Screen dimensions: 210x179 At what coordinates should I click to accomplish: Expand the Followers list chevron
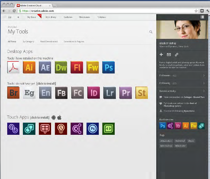[204, 75]
